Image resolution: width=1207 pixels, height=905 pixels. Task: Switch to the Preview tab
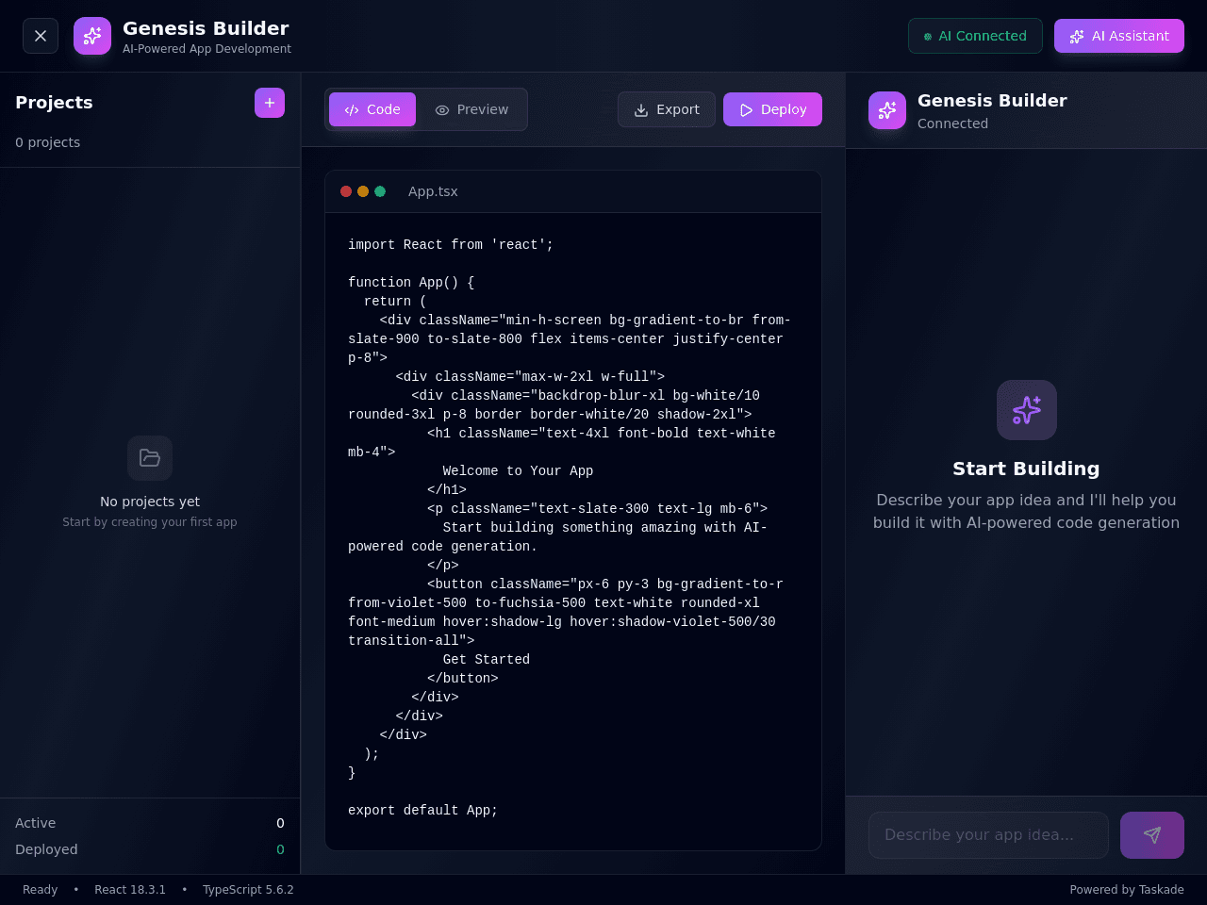pos(471,109)
